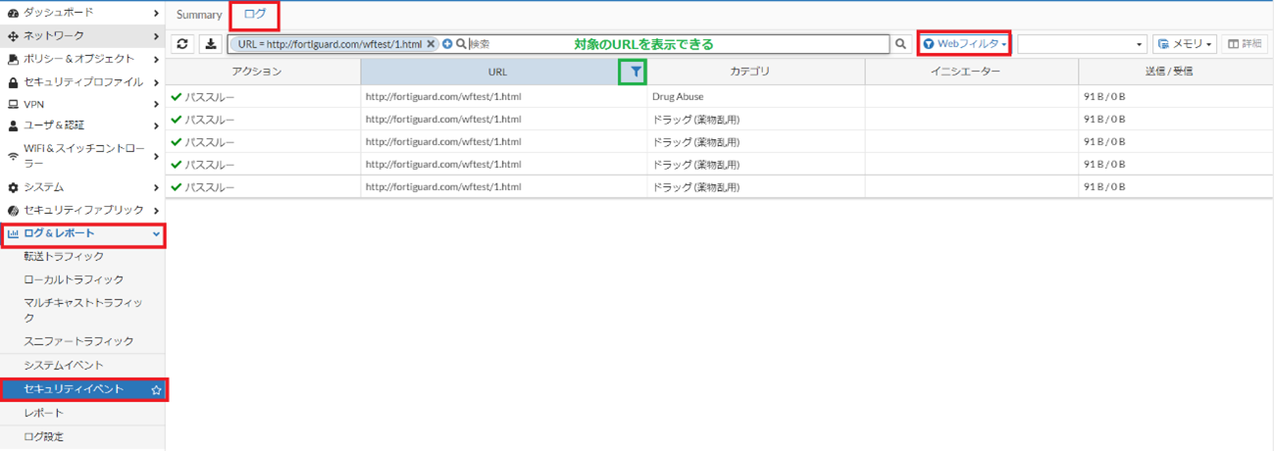Click the Dashboard gauge icon in sidebar
Screen dimensions: 1274x451
(13, 13)
